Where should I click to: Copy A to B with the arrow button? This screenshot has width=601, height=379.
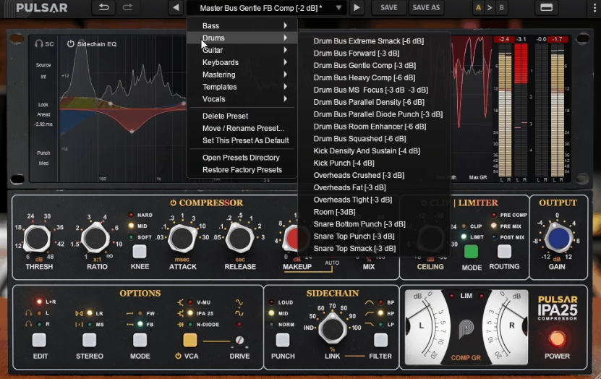point(490,8)
